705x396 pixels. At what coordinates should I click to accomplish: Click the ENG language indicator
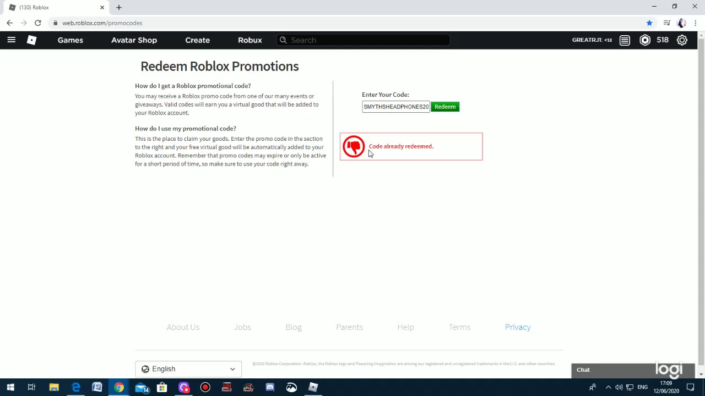point(642,387)
